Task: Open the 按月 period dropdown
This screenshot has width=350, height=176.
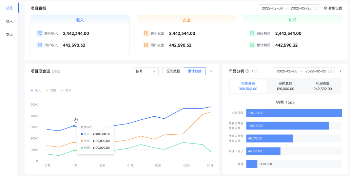Action: (x=146, y=71)
